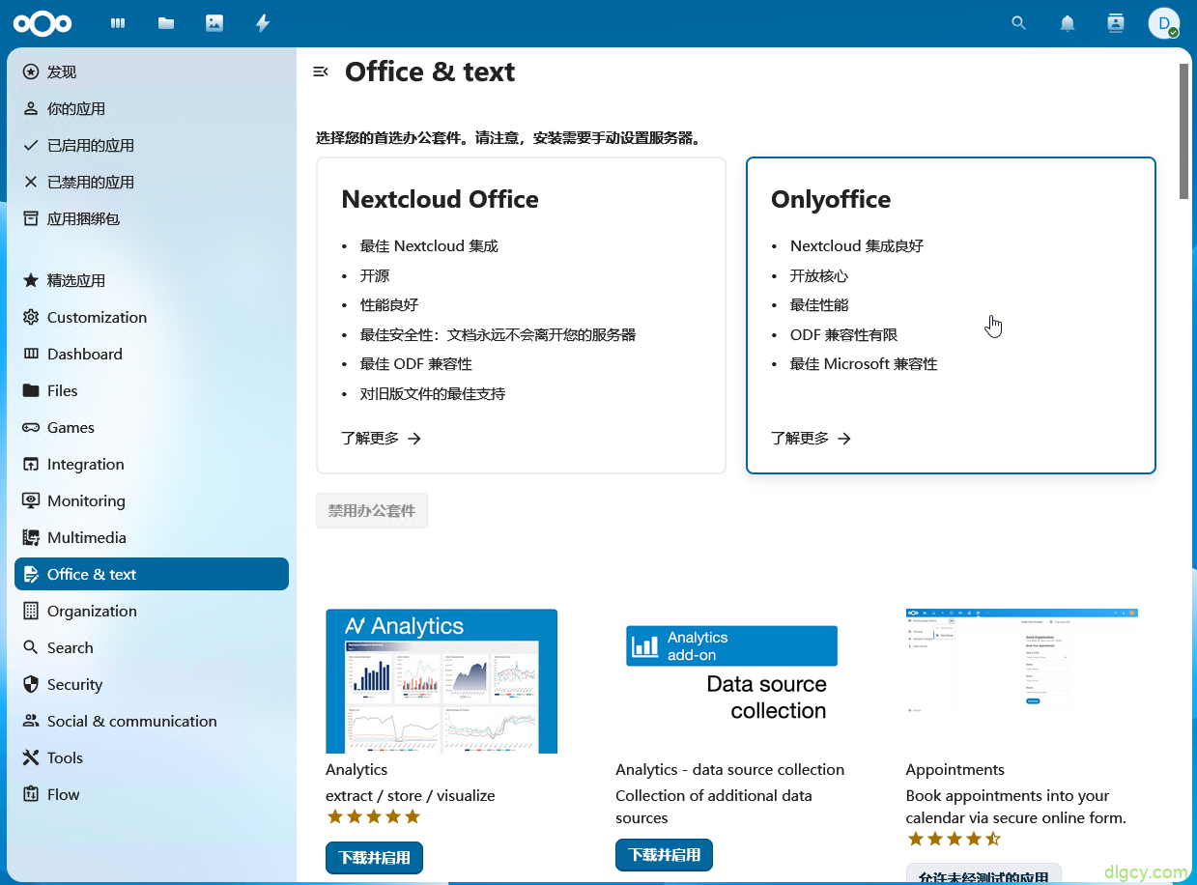Click the Analytics five-star rating
Image resolution: width=1197 pixels, height=885 pixels.
coord(374,817)
